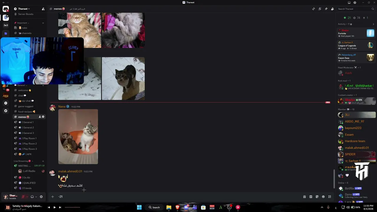Join the Friends voice channel

click(x=29, y=188)
